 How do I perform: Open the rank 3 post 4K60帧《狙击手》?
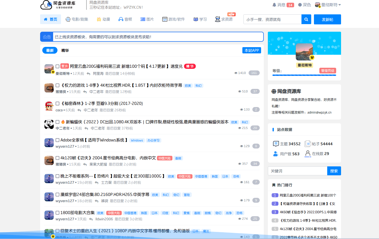(x=308, y=212)
